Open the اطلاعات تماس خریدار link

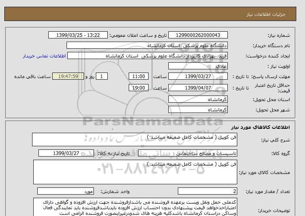pos(44,56)
